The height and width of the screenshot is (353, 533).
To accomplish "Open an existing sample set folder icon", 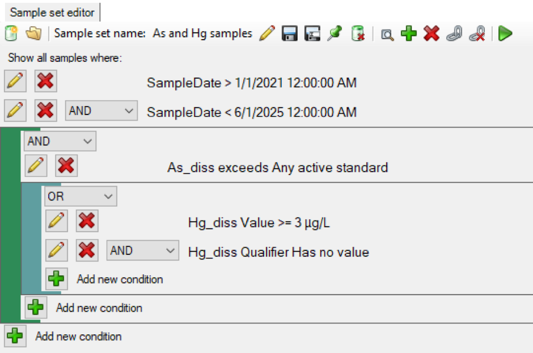I will point(33,33).
